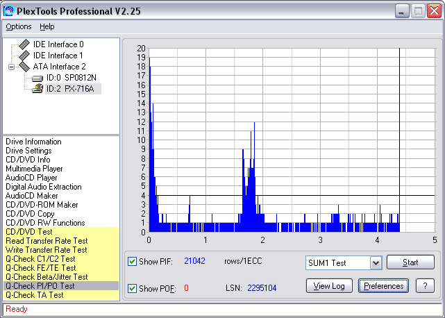
Task: Select Q-Check PI/PO Test
Action: (61, 286)
